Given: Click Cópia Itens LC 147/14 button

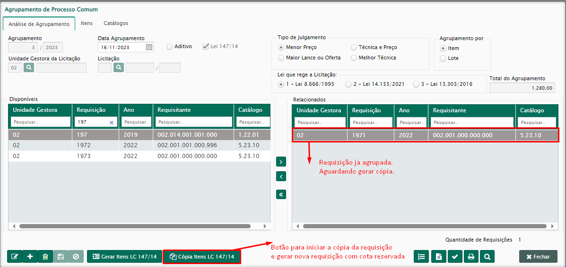Looking at the screenshot, I should 202,257.
